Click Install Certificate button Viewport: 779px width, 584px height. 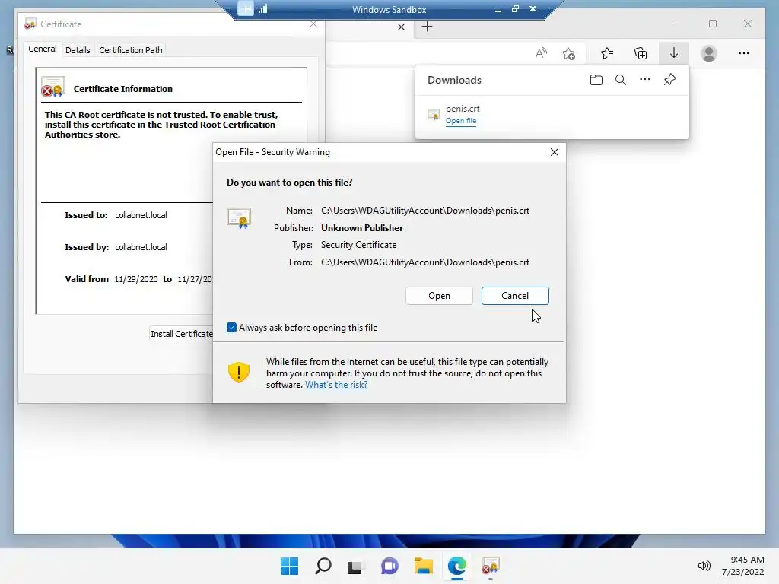tap(181, 334)
